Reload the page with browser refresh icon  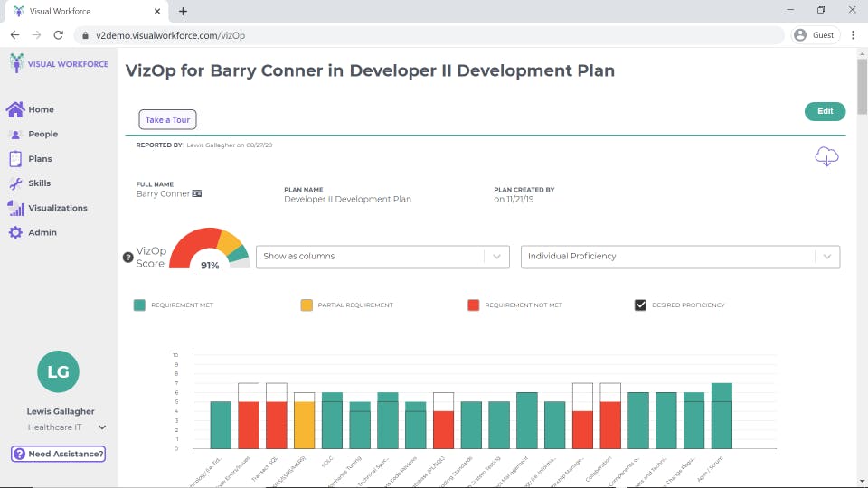[59, 35]
